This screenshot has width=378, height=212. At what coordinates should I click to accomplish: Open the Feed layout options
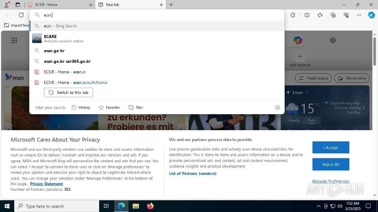point(313,78)
